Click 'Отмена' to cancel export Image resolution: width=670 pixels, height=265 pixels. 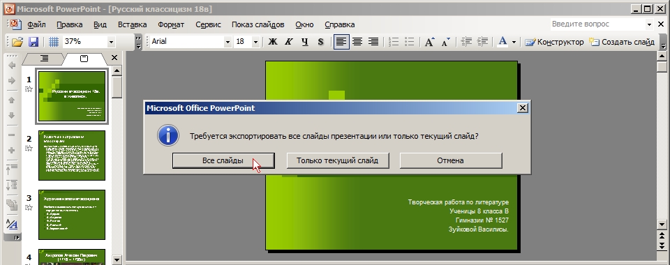tap(450, 160)
